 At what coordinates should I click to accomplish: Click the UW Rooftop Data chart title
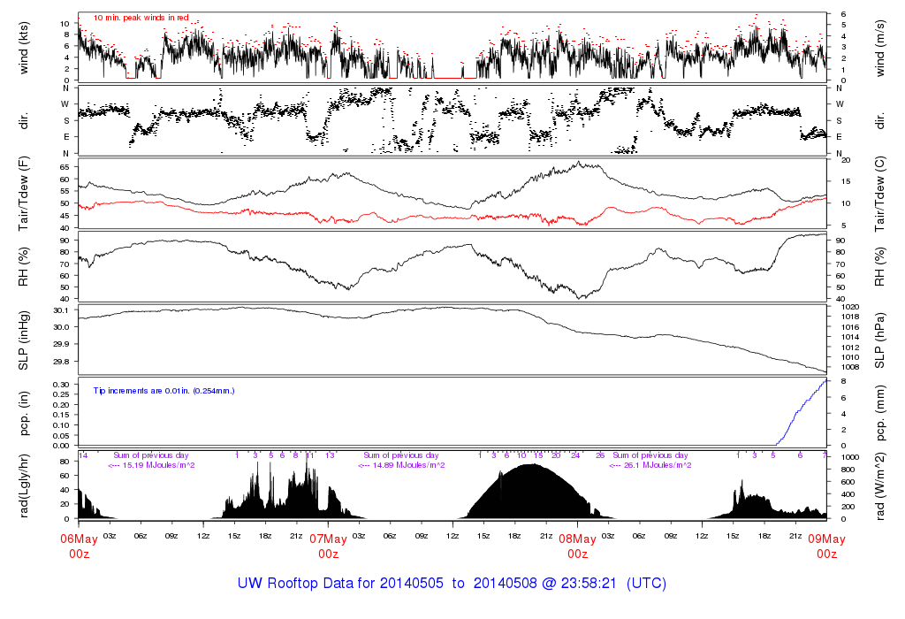(452, 584)
